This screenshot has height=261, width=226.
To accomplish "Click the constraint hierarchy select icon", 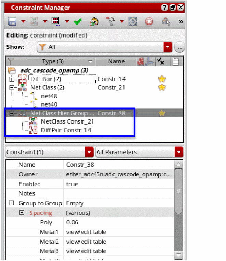I will pos(165,21).
